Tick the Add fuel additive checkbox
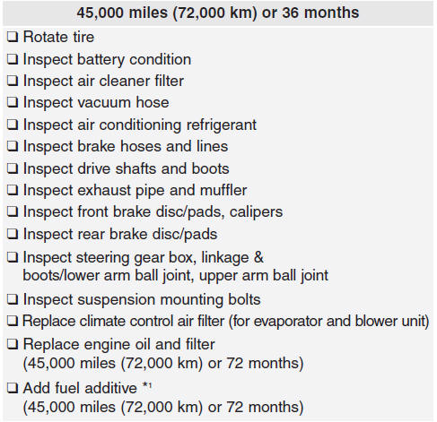This screenshot has height=422, width=437. click(x=13, y=389)
